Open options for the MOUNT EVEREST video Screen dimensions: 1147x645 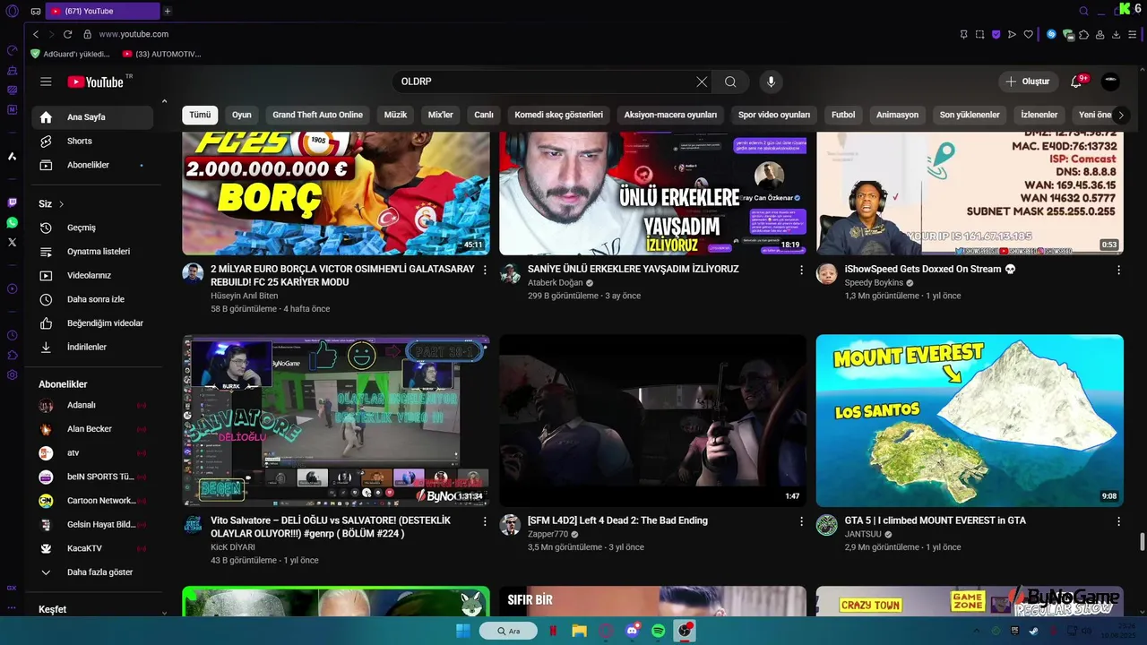click(x=1118, y=521)
